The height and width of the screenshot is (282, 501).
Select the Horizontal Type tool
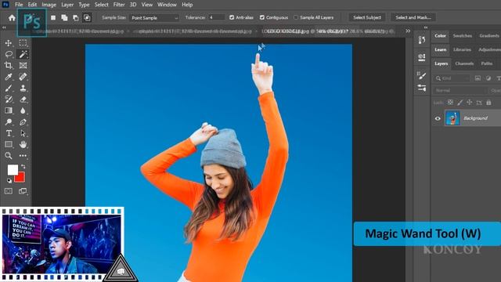tap(9, 133)
